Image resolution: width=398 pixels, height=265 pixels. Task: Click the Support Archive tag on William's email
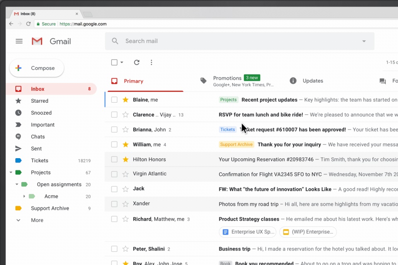[236, 144]
